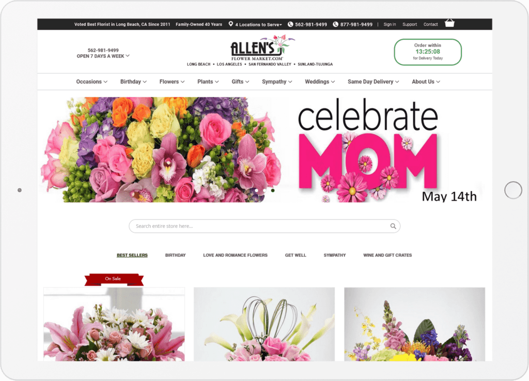
Task: Select the last carousel slide dot
Action: tap(273, 190)
